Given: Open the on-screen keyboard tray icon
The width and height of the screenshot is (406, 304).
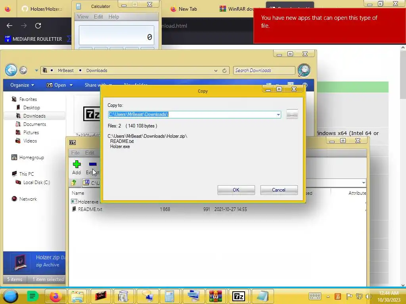Looking at the screenshot, I should (315, 296).
